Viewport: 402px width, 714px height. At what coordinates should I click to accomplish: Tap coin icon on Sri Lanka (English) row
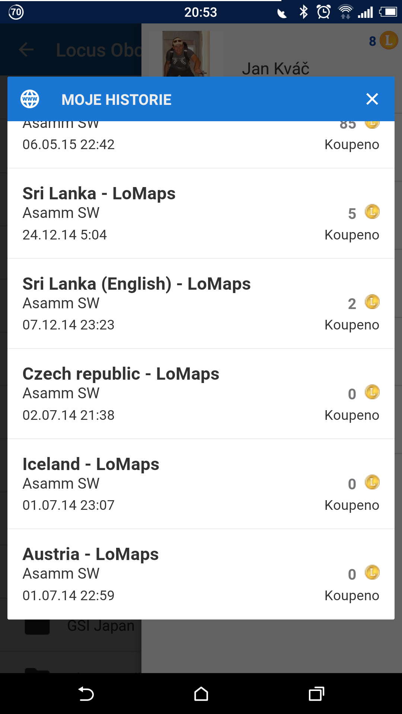[x=372, y=302]
